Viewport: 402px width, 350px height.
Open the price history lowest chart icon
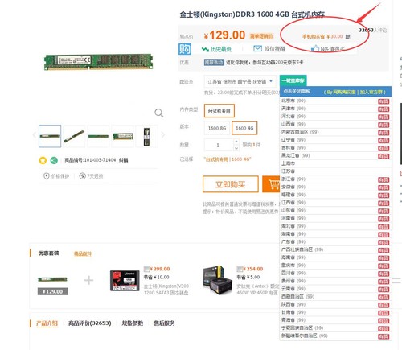(x=205, y=49)
